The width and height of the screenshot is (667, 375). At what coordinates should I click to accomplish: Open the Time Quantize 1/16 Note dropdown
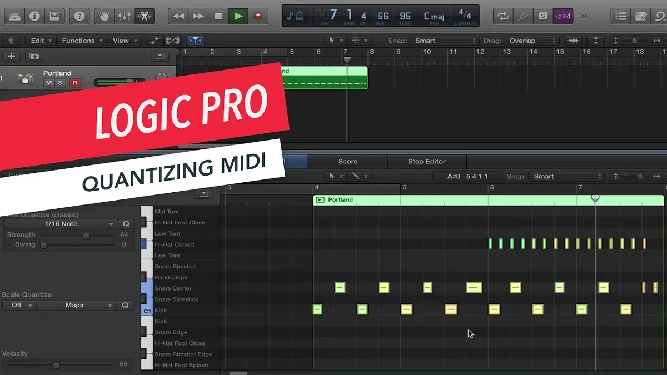pos(61,224)
